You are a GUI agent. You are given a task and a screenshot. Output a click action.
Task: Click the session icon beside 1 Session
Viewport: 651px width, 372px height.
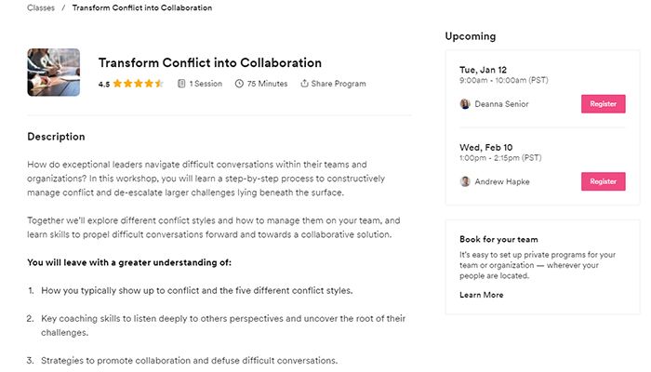[181, 84]
